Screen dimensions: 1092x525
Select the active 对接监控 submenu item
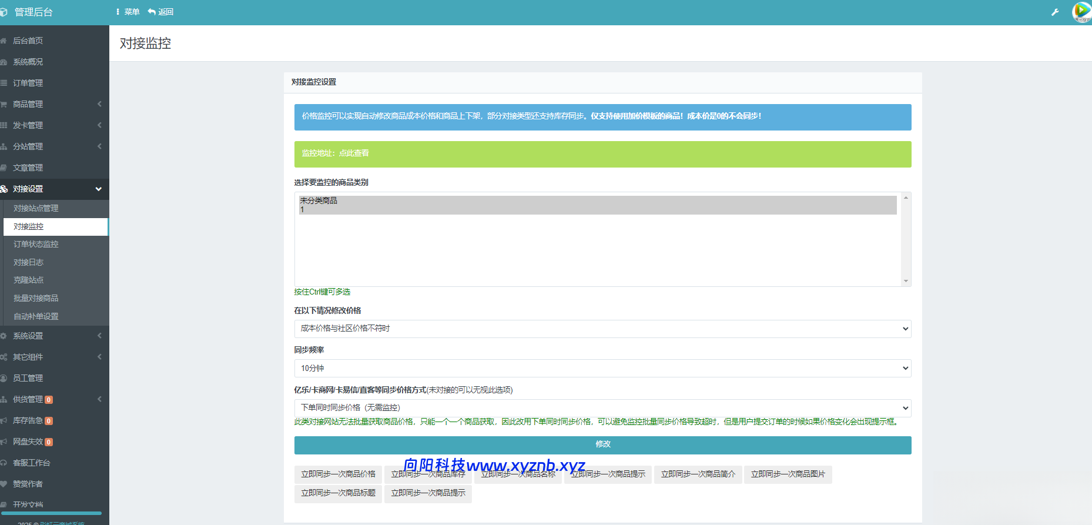[56, 226]
